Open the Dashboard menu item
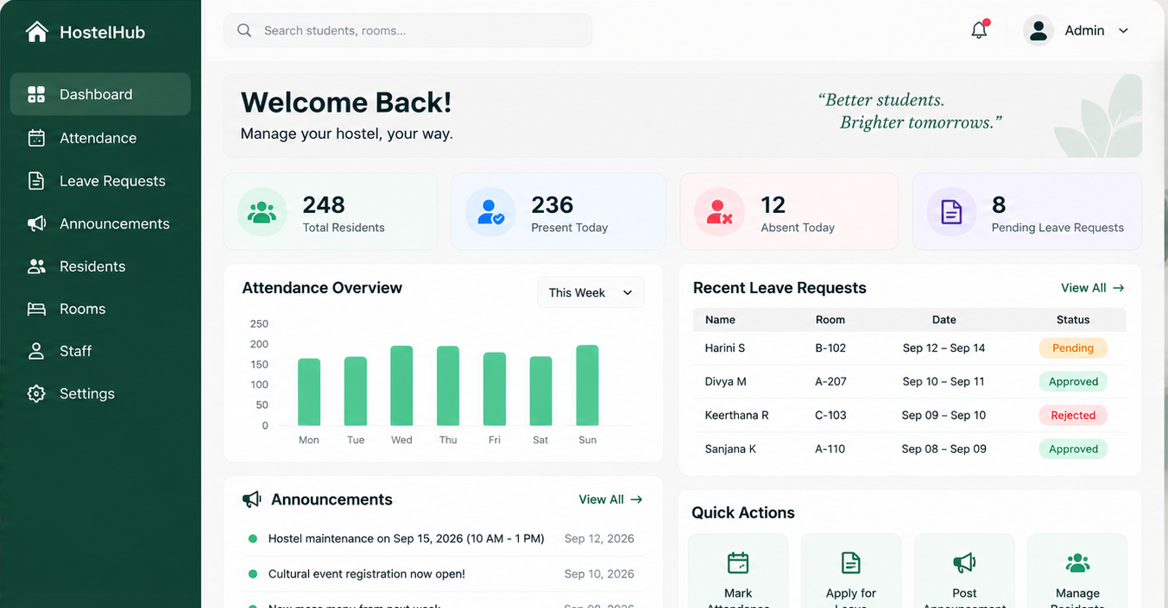This screenshot has width=1168, height=608. [100, 94]
